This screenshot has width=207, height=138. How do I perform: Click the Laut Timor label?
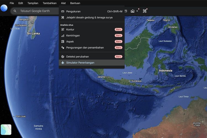[x=184, y=97]
